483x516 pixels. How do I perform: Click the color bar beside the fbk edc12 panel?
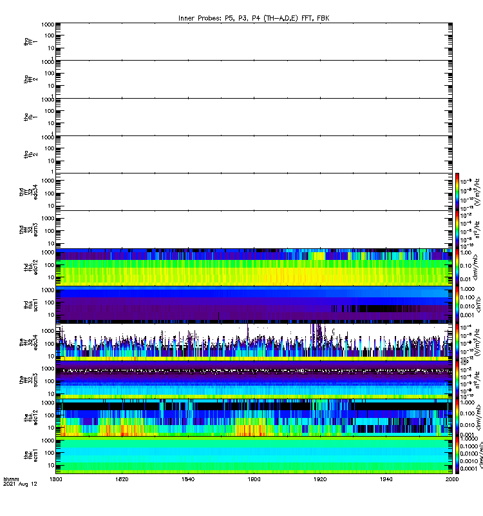457,417
